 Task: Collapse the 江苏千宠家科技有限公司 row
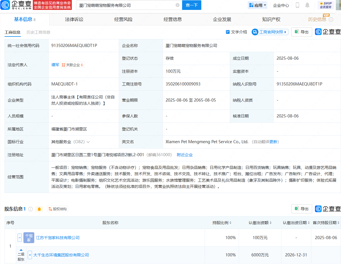(x=20, y=238)
